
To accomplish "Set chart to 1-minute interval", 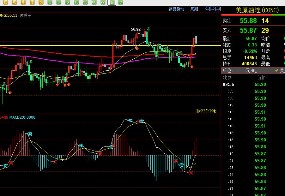I will tap(50, 2).
